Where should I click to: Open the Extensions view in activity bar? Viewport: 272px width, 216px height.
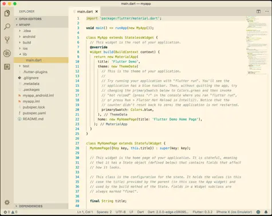pyautogui.click(x=7, y=67)
